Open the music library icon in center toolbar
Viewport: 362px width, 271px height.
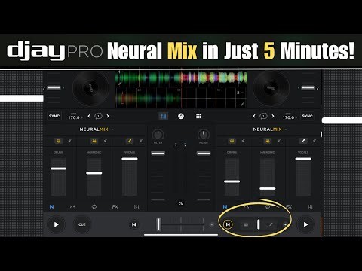(181, 116)
